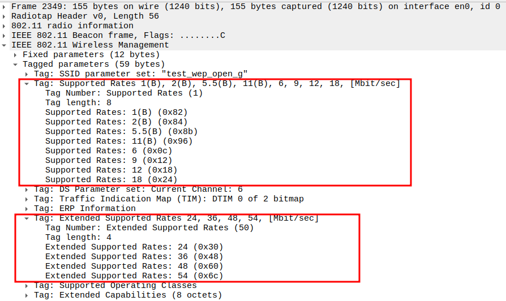Collapse the Tagged parameters (59 bytes) node
This screenshot has height=301, width=506.
click(16, 64)
